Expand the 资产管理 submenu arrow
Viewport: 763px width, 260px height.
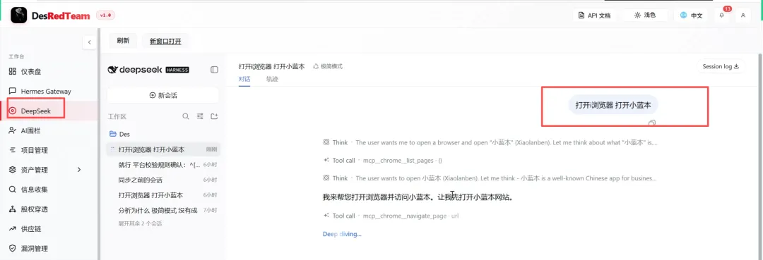79,170
